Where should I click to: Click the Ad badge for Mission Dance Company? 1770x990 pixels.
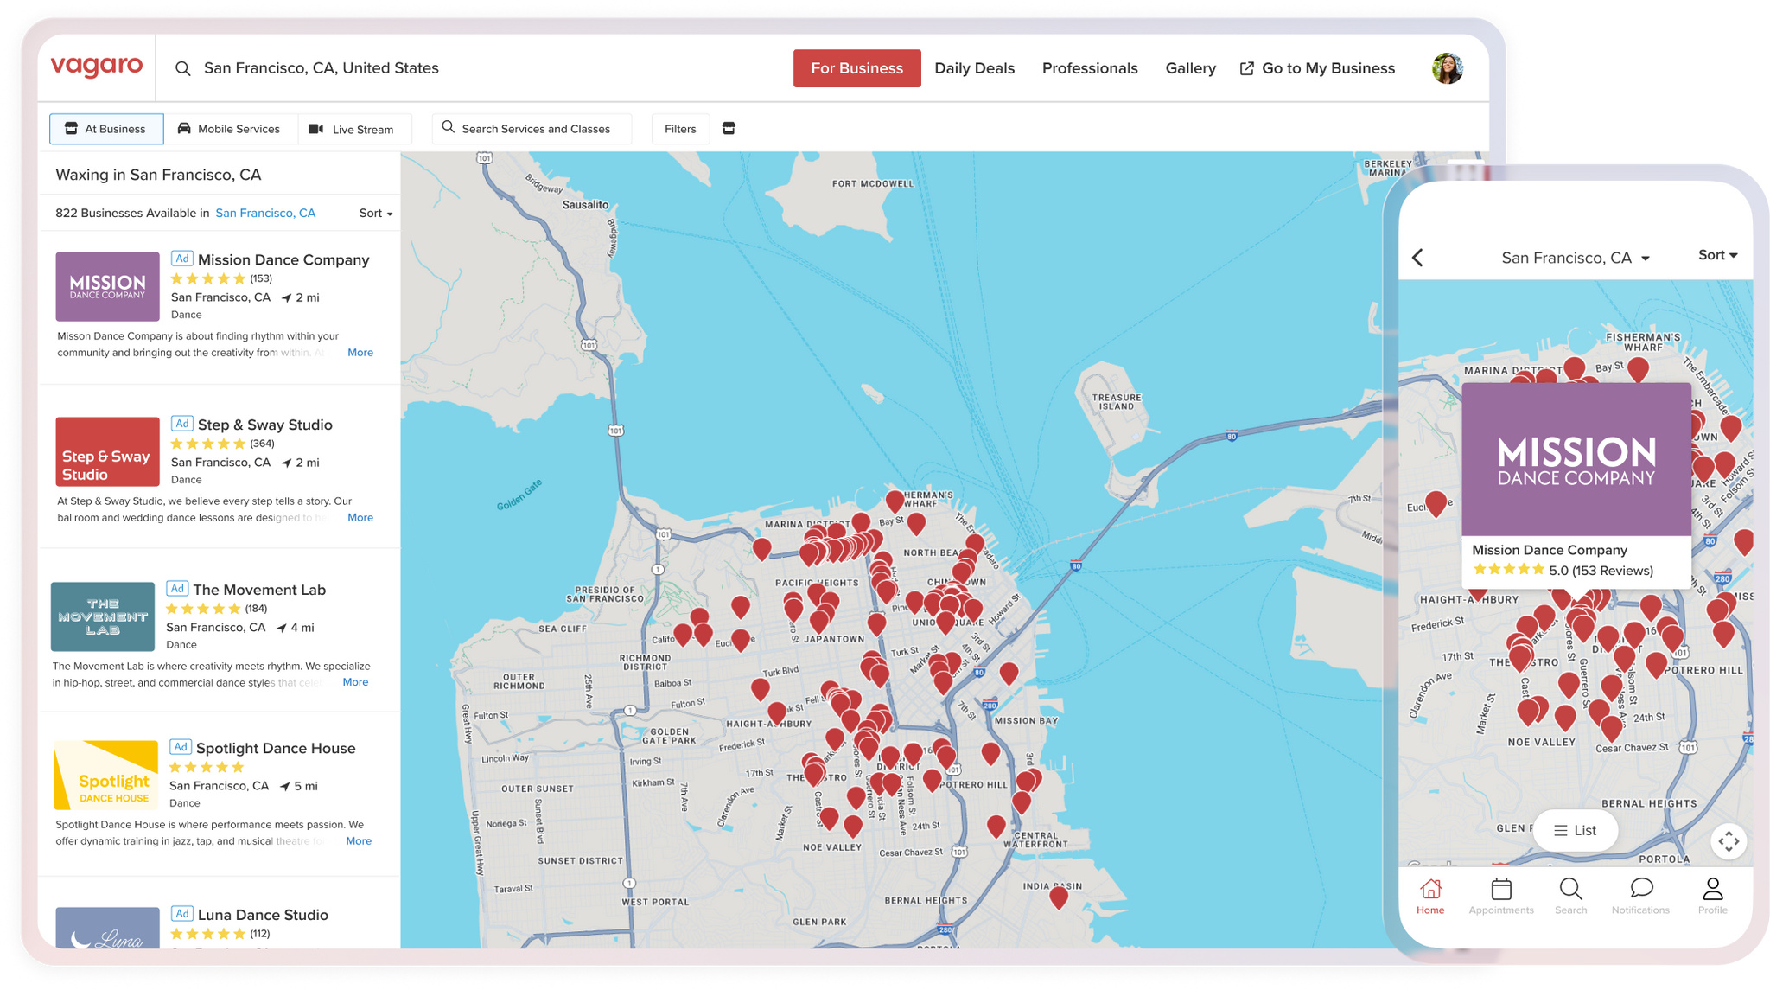coord(181,259)
